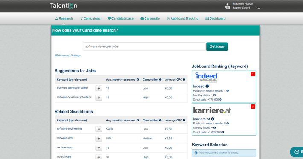Focus the candidate search keyword field
The width and height of the screenshot is (303, 159).
click(x=144, y=46)
